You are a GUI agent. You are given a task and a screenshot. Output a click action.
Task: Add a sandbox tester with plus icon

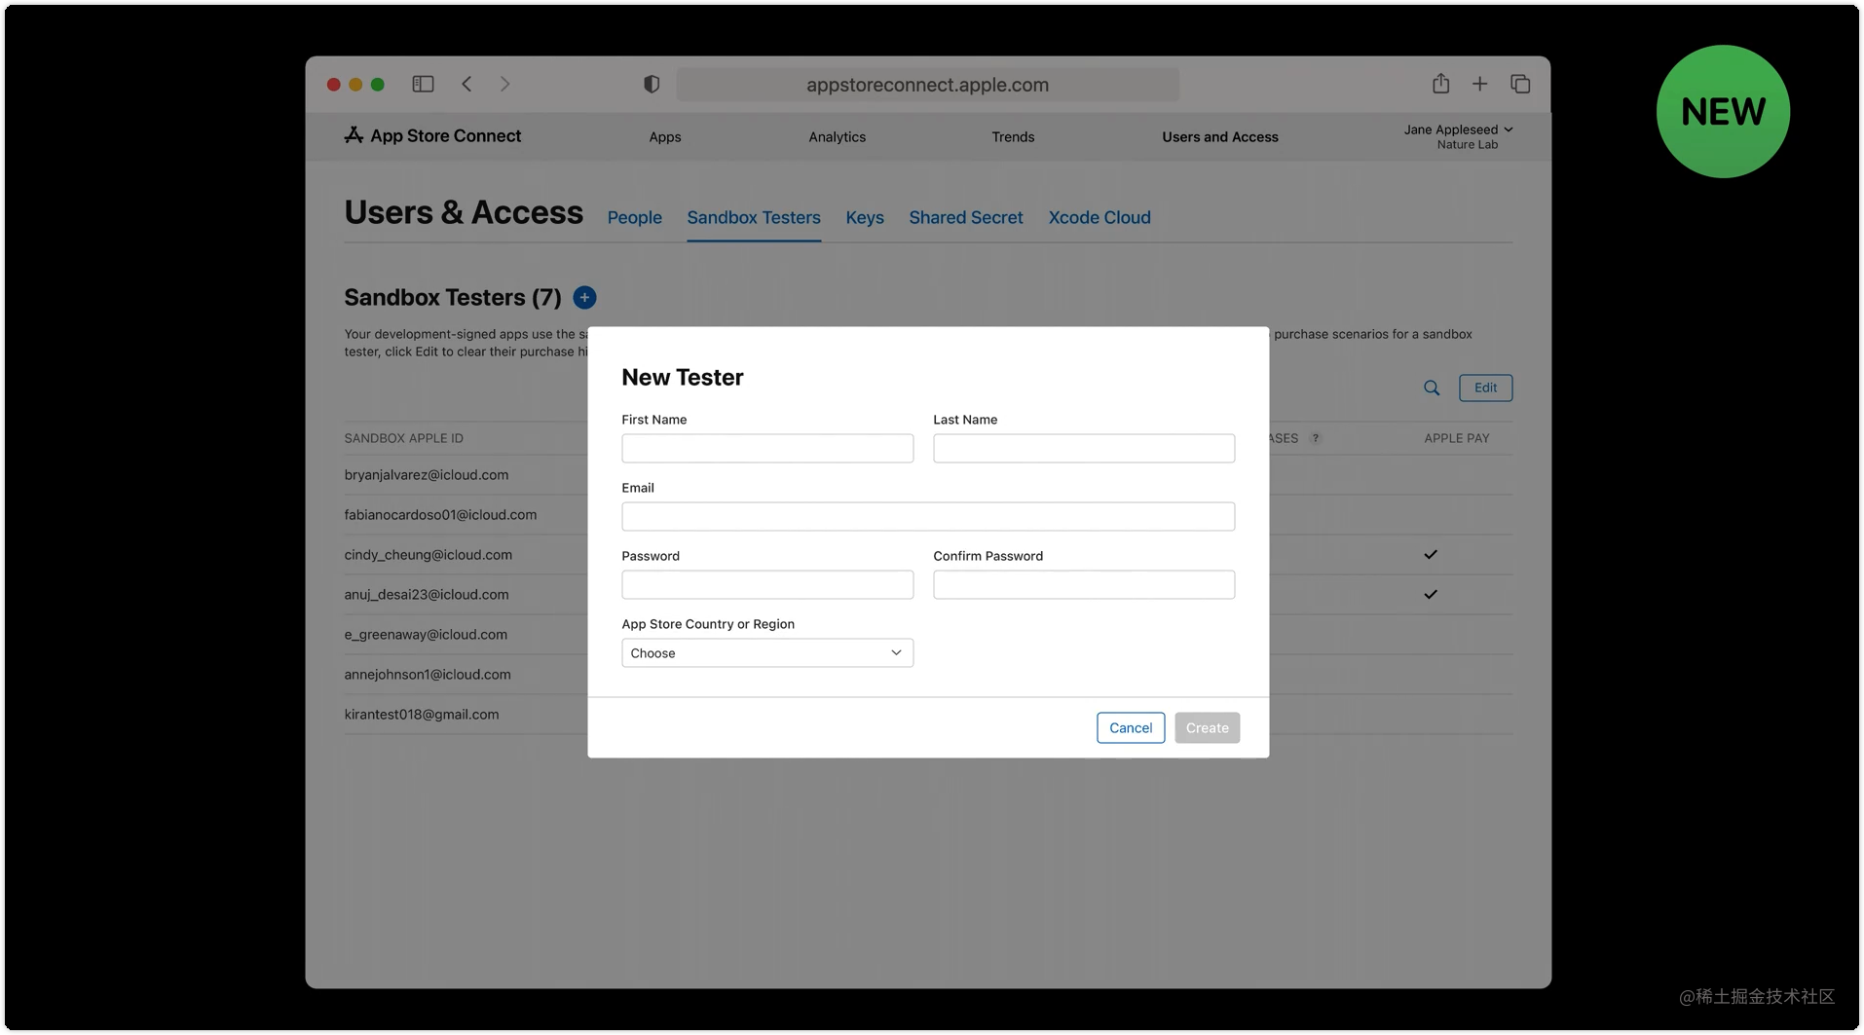pyautogui.click(x=584, y=298)
